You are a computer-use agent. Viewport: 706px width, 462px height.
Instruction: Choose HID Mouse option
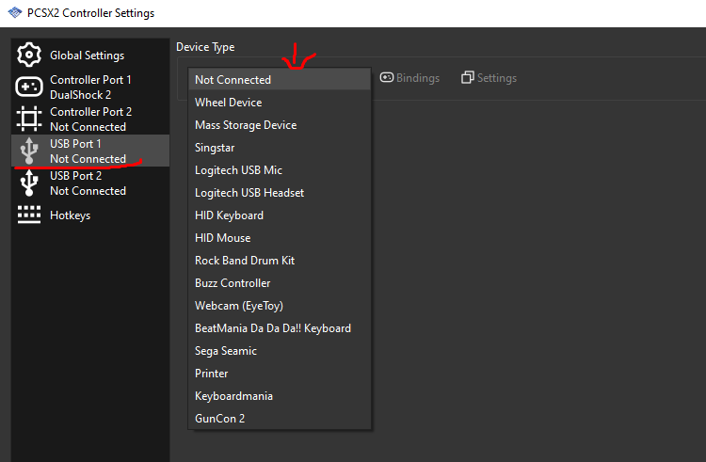[x=280, y=237]
